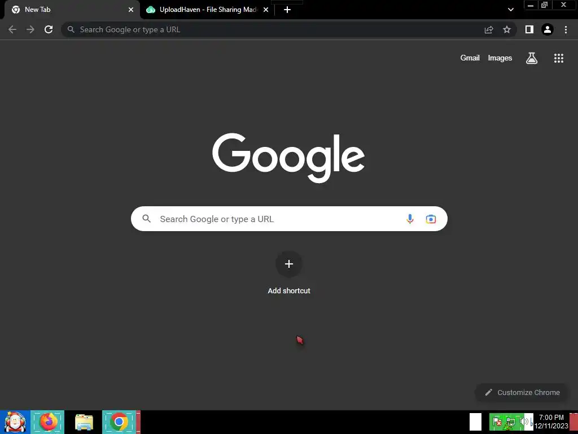578x434 pixels.
Task: Open the Images link
Action: coord(500,58)
